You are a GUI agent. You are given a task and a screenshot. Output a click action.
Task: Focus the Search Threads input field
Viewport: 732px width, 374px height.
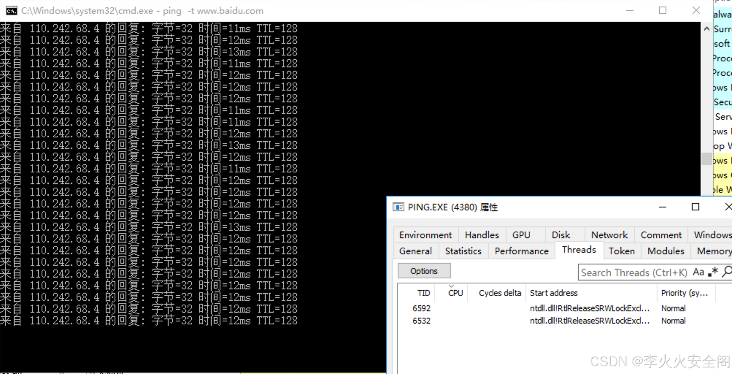[x=634, y=272]
